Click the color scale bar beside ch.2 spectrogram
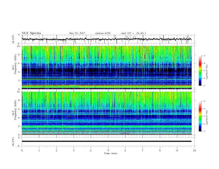Viewport: 219px width, 169px height. [x=200, y=116]
